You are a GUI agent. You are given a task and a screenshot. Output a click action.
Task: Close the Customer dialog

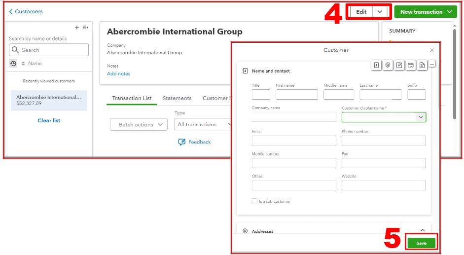(x=432, y=50)
